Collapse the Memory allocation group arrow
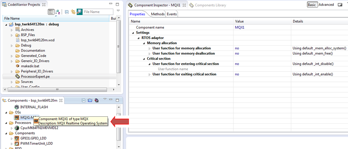 [x=144, y=43]
